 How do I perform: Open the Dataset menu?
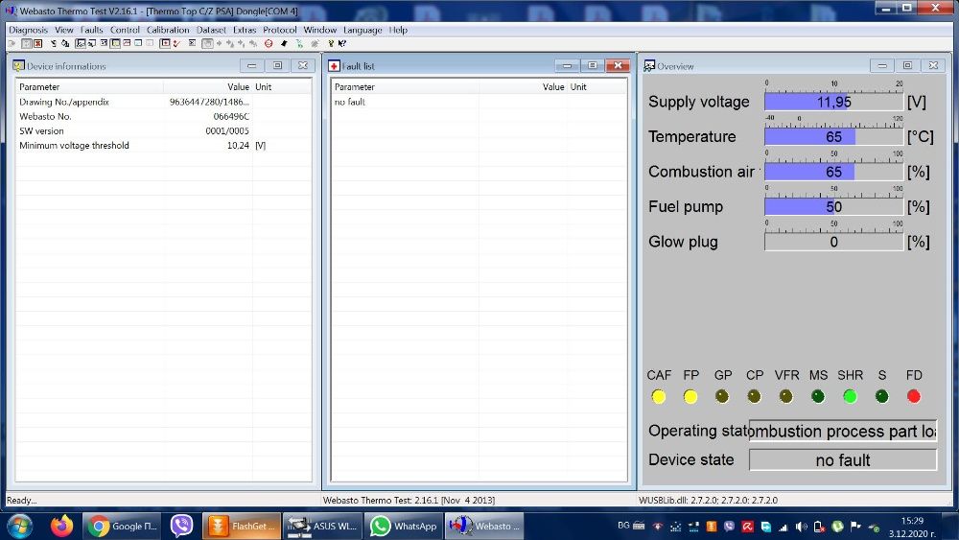tap(211, 30)
